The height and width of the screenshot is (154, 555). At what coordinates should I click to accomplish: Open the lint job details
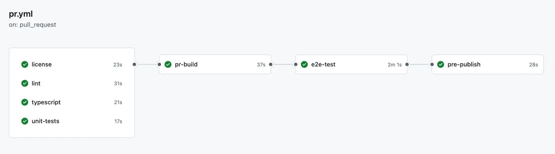(71, 83)
